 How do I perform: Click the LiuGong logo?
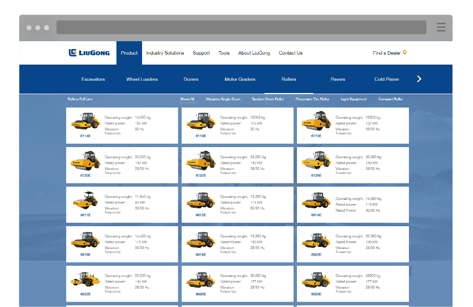pyautogui.click(x=89, y=53)
